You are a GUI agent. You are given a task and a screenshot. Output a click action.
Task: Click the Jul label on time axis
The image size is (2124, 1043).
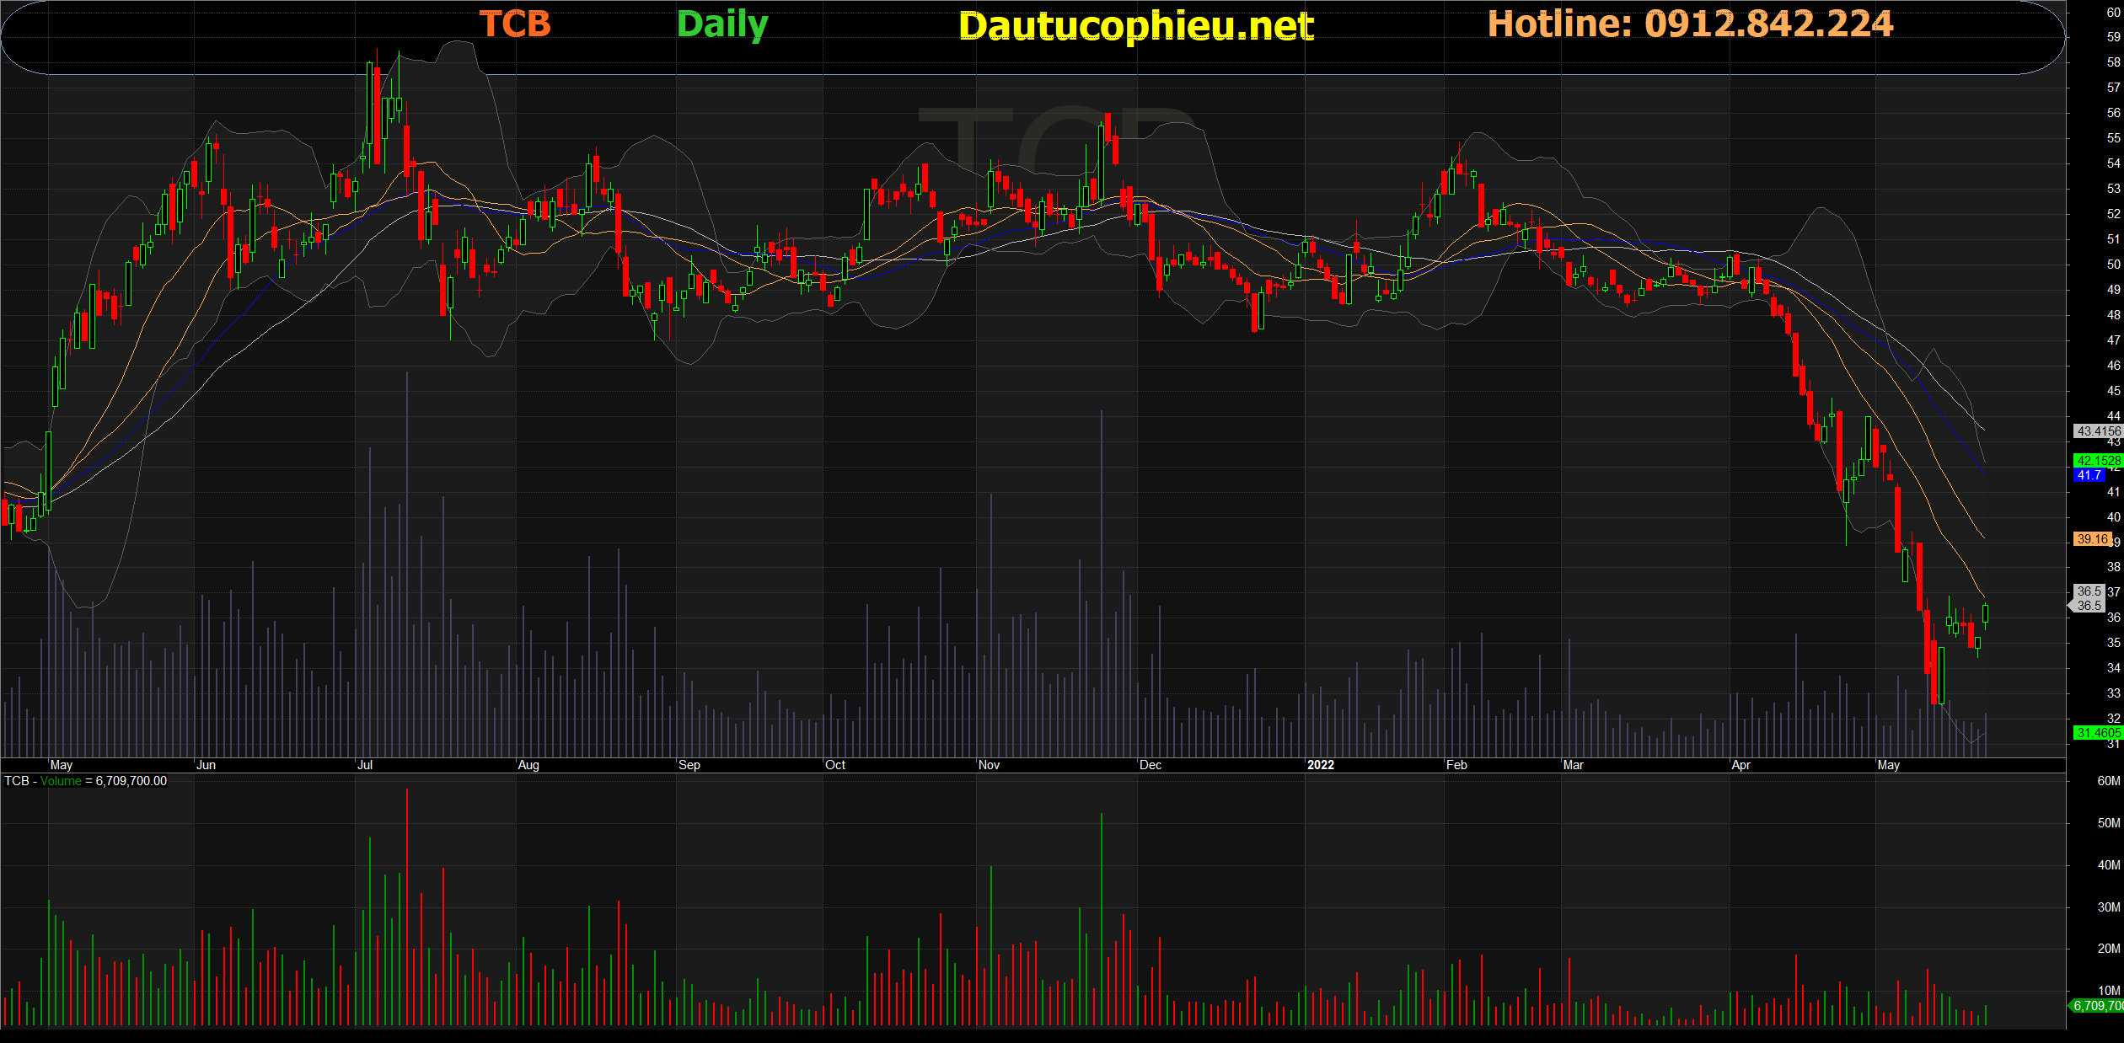click(365, 765)
